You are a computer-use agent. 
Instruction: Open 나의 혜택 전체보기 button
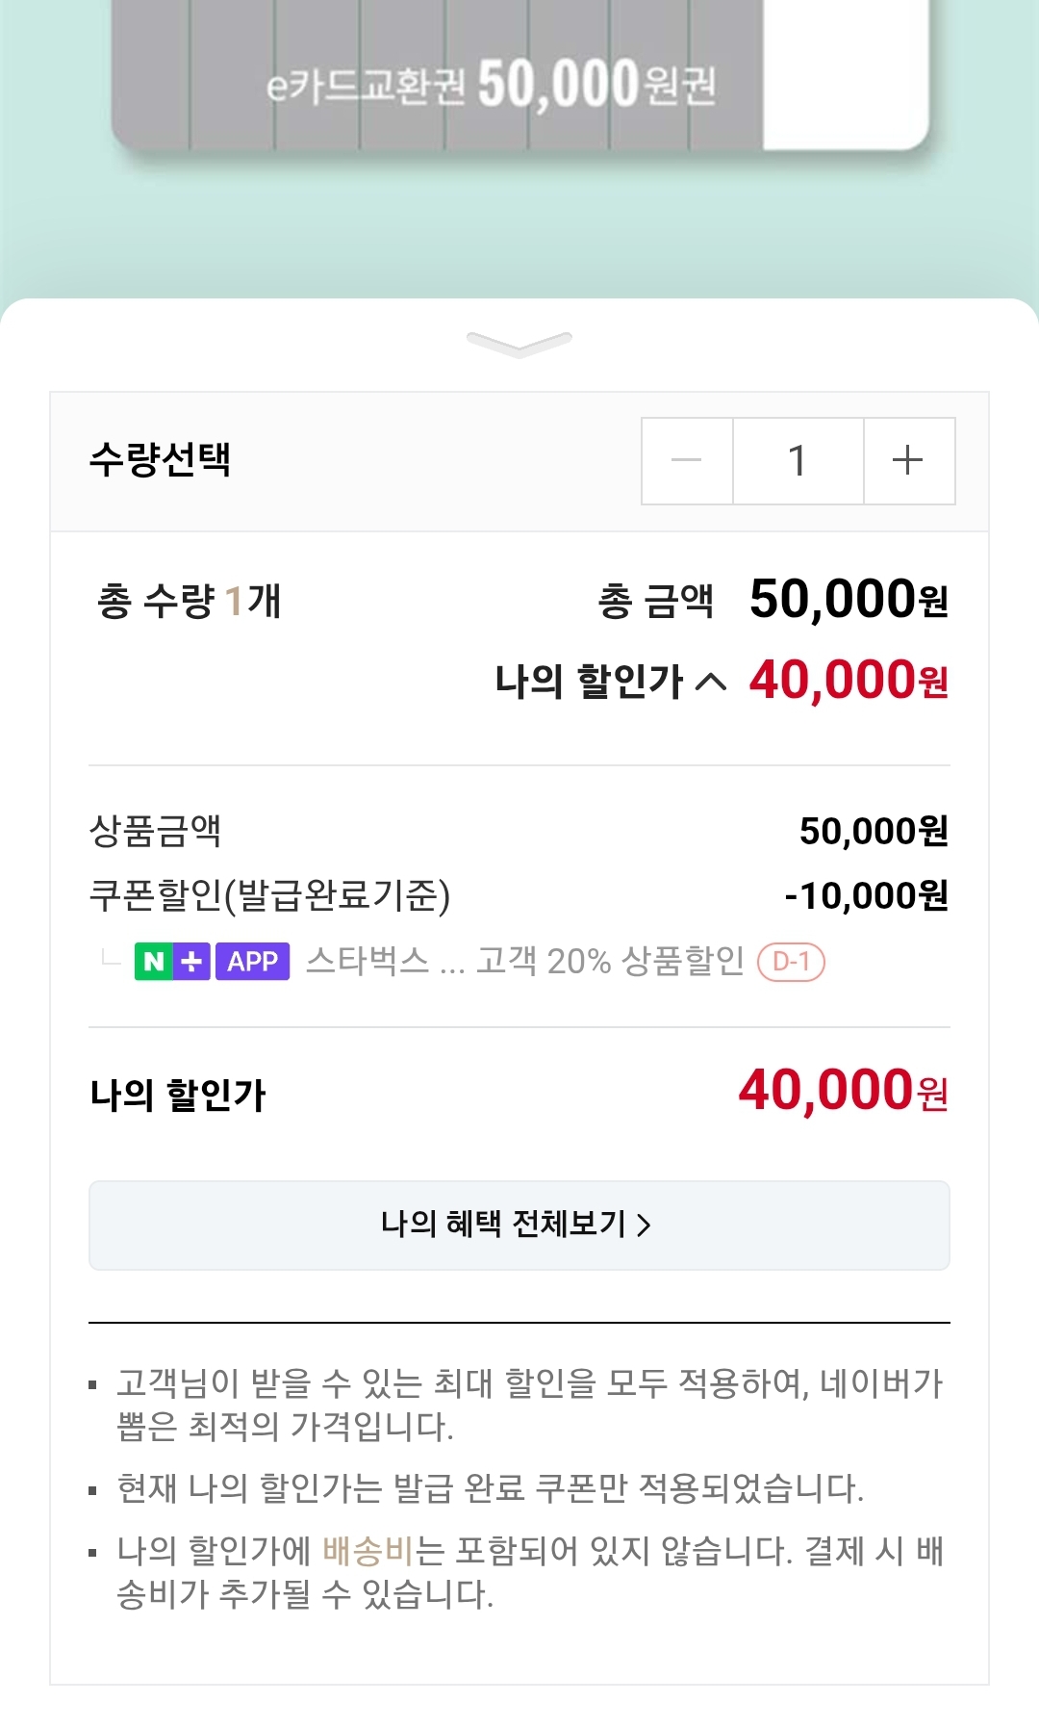coord(519,1225)
